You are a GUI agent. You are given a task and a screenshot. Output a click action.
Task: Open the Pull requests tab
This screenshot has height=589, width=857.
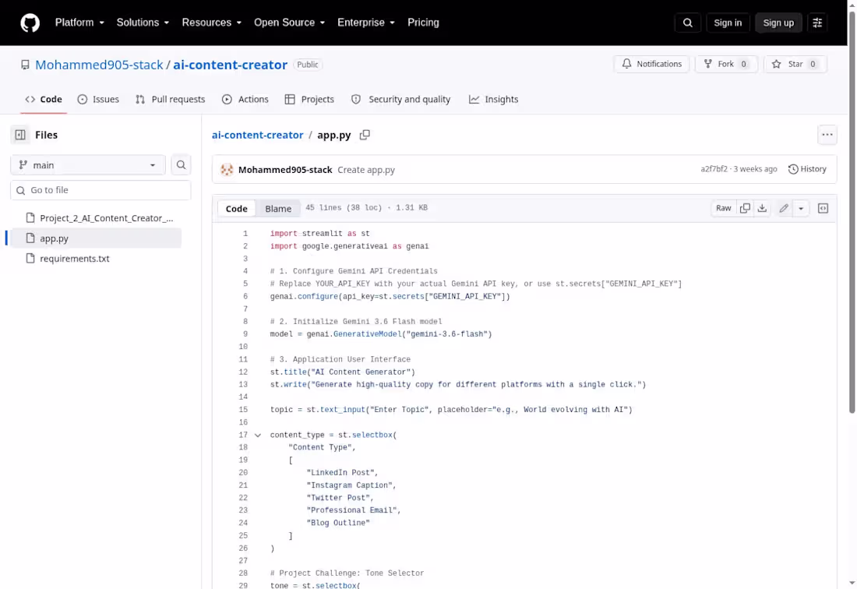(171, 100)
